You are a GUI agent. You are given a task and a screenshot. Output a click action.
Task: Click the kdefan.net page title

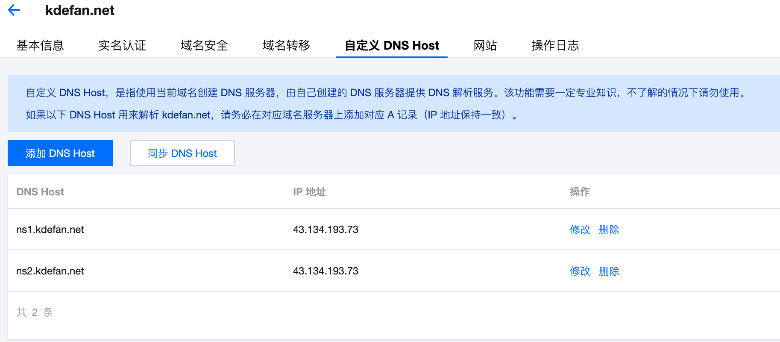click(80, 10)
